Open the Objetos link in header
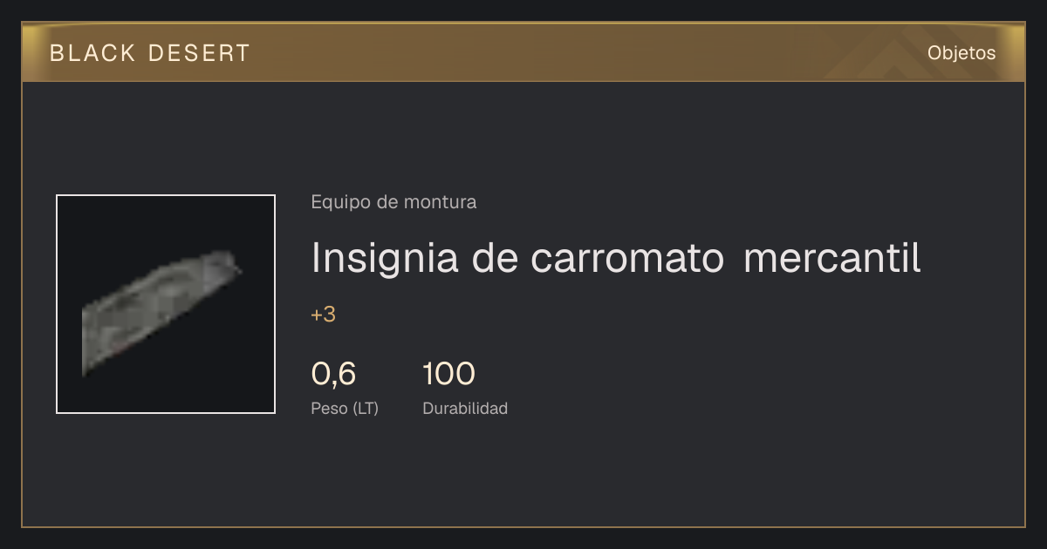The image size is (1047, 549). click(961, 52)
